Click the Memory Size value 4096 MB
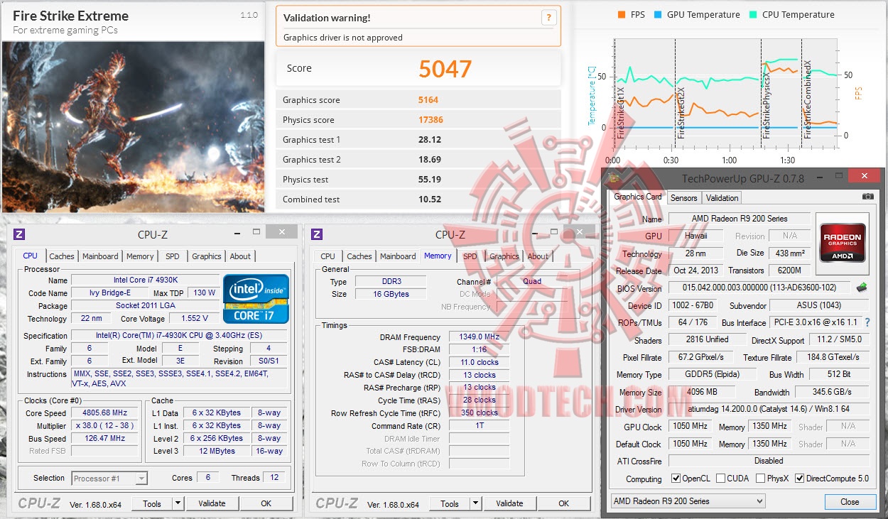 [701, 392]
